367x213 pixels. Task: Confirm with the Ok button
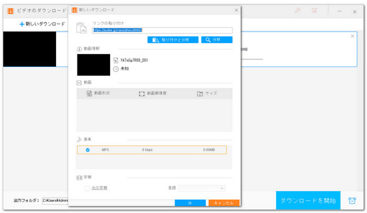[x=190, y=203]
